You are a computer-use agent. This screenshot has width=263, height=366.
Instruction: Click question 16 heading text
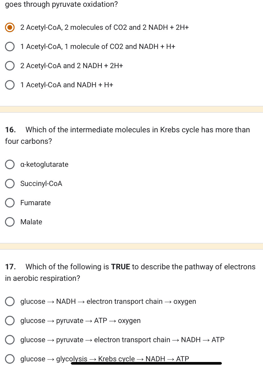tap(127, 135)
